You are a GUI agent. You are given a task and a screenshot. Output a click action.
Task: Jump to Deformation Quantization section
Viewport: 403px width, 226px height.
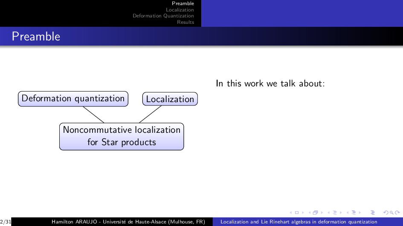click(x=163, y=16)
